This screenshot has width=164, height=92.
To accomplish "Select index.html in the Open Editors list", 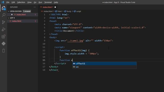I will coord(23,15).
